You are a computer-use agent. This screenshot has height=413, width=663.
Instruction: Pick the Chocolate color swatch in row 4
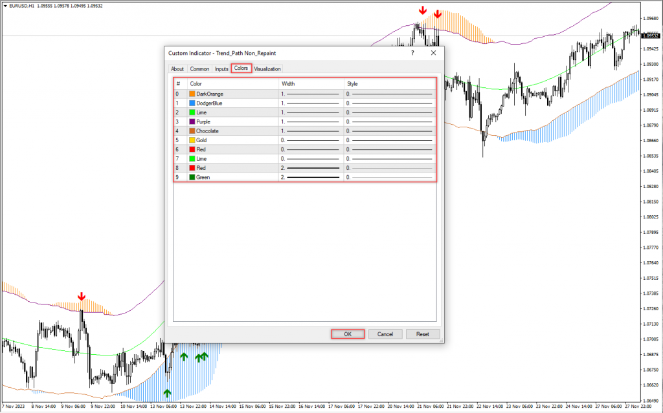click(192, 131)
